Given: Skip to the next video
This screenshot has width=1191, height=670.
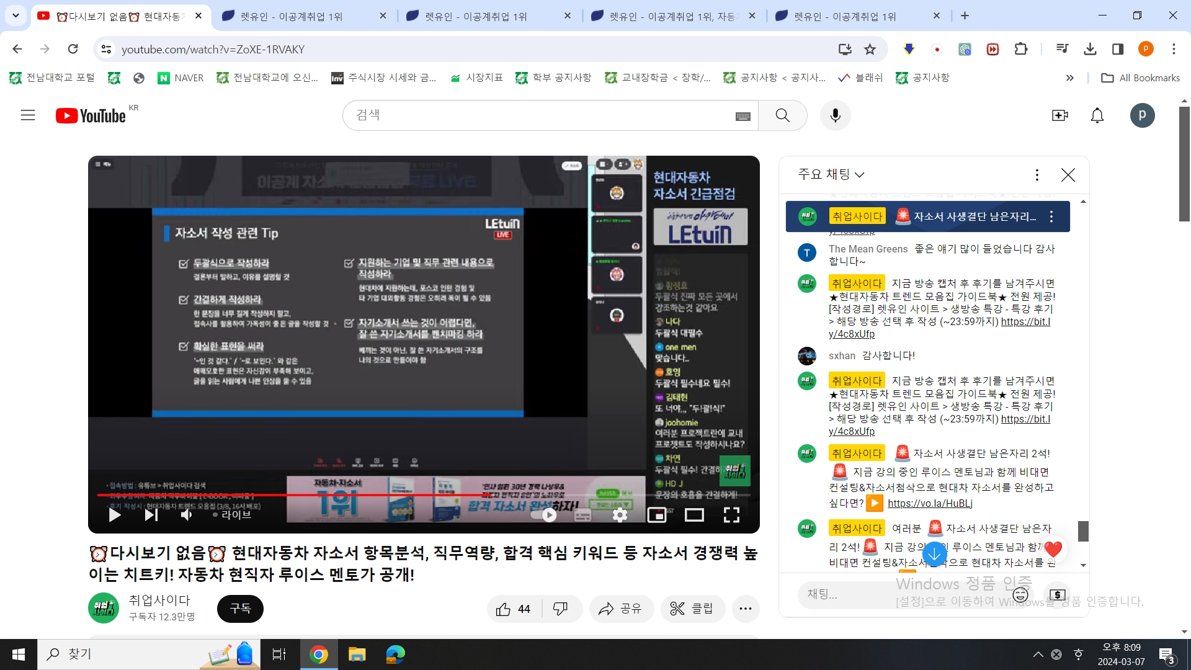Looking at the screenshot, I should coord(151,515).
